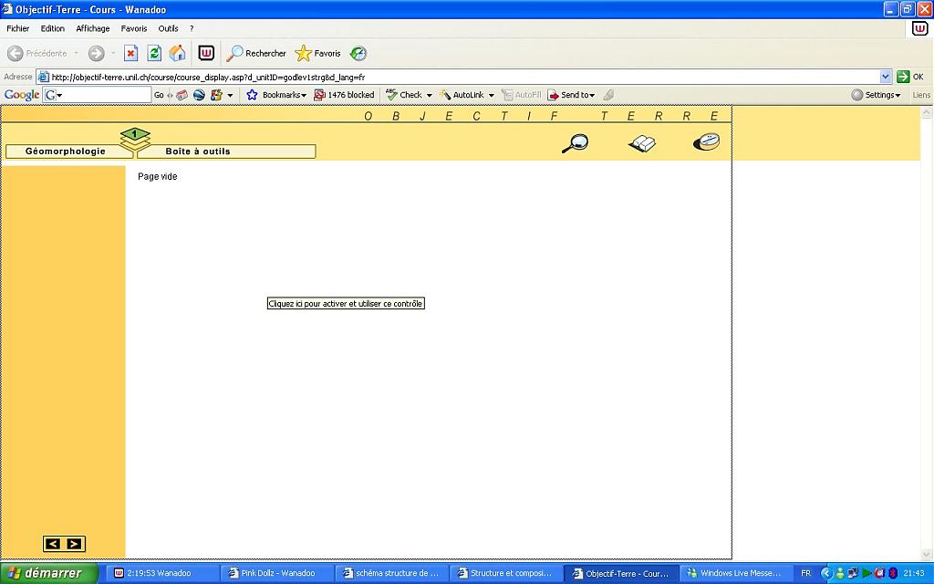Open the book glossary icon
The height and width of the screenshot is (584, 934).
click(642, 143)
